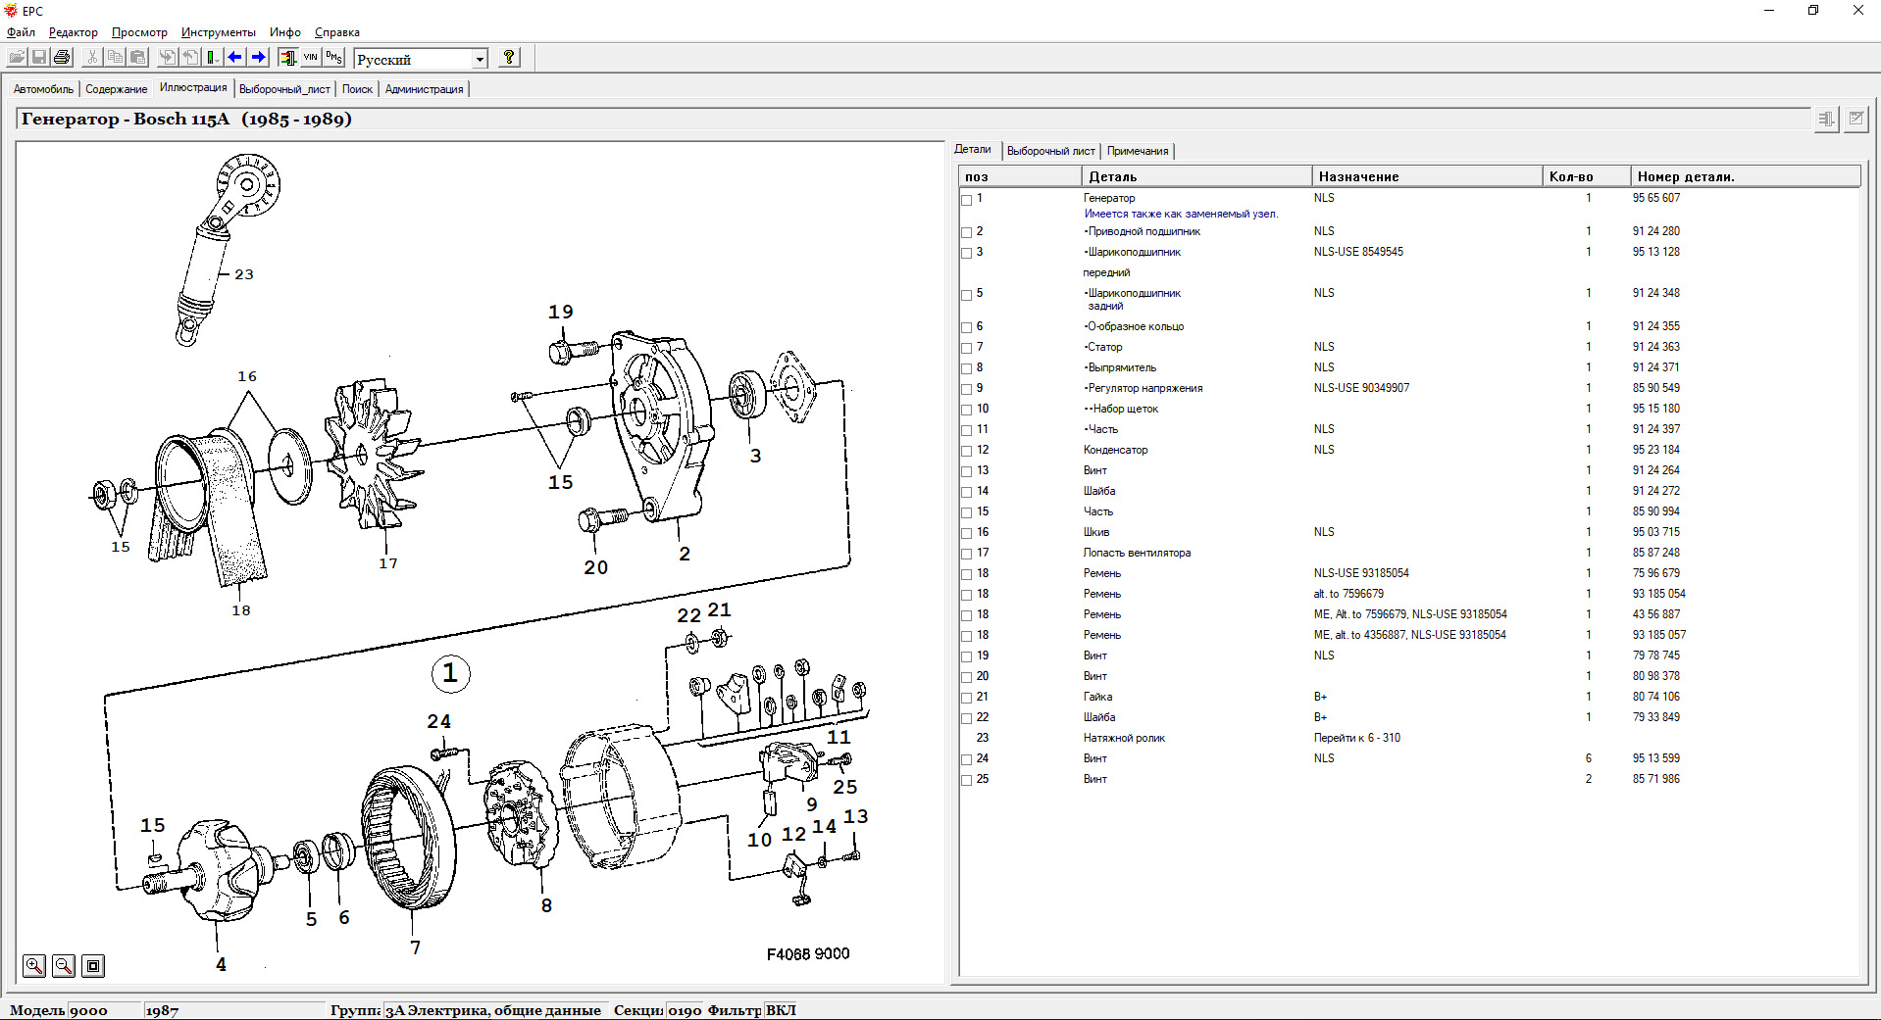Click callout number 23 on the tensioner
Viewport: 1881px width, 1020px height.
click(x=244, y=274)
